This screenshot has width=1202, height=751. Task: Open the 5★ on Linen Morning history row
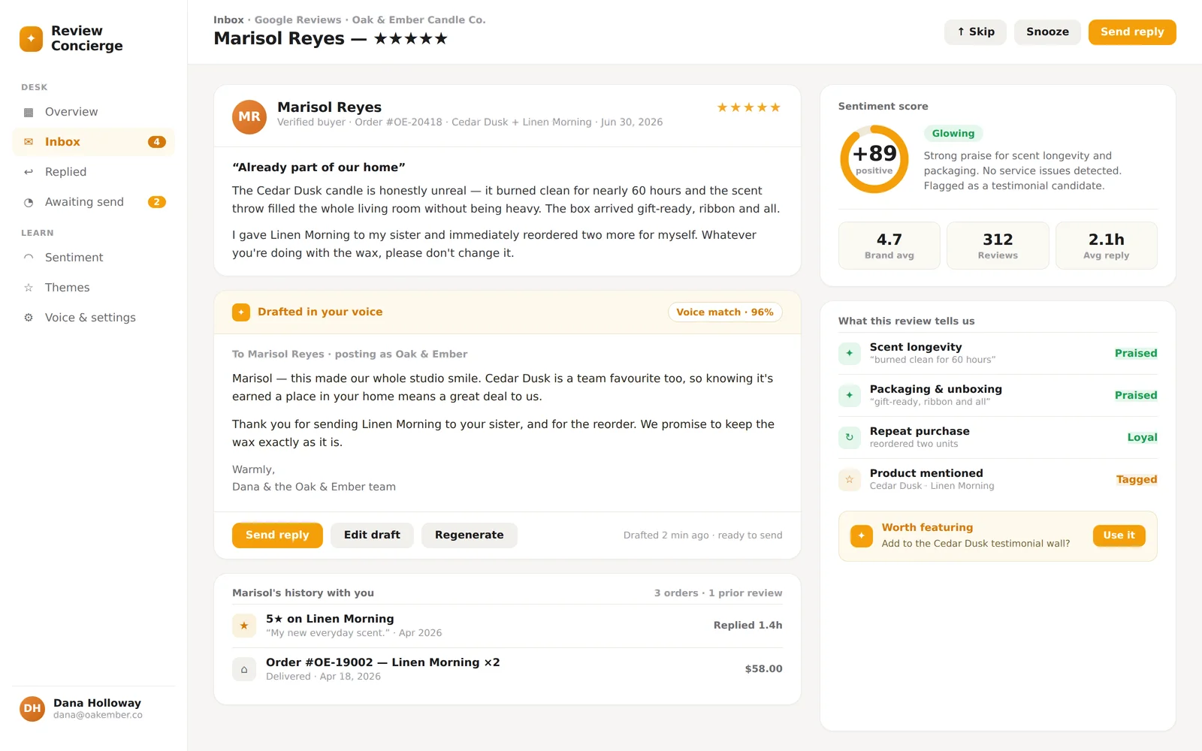(507, 626)
